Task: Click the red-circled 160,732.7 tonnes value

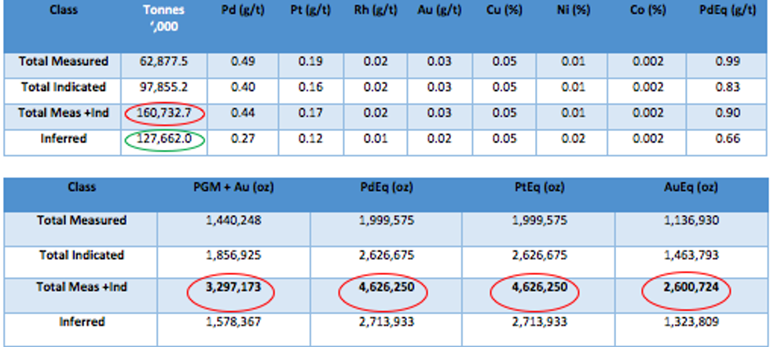Action: (163, 115)
